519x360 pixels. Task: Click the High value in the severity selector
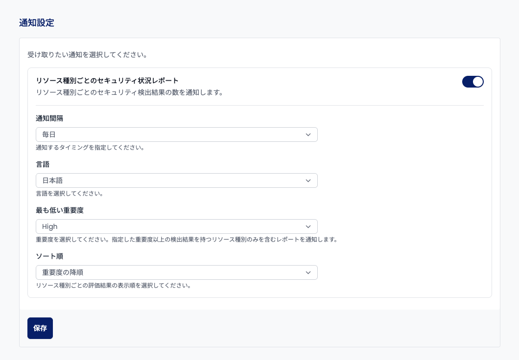tap(49, 226)
